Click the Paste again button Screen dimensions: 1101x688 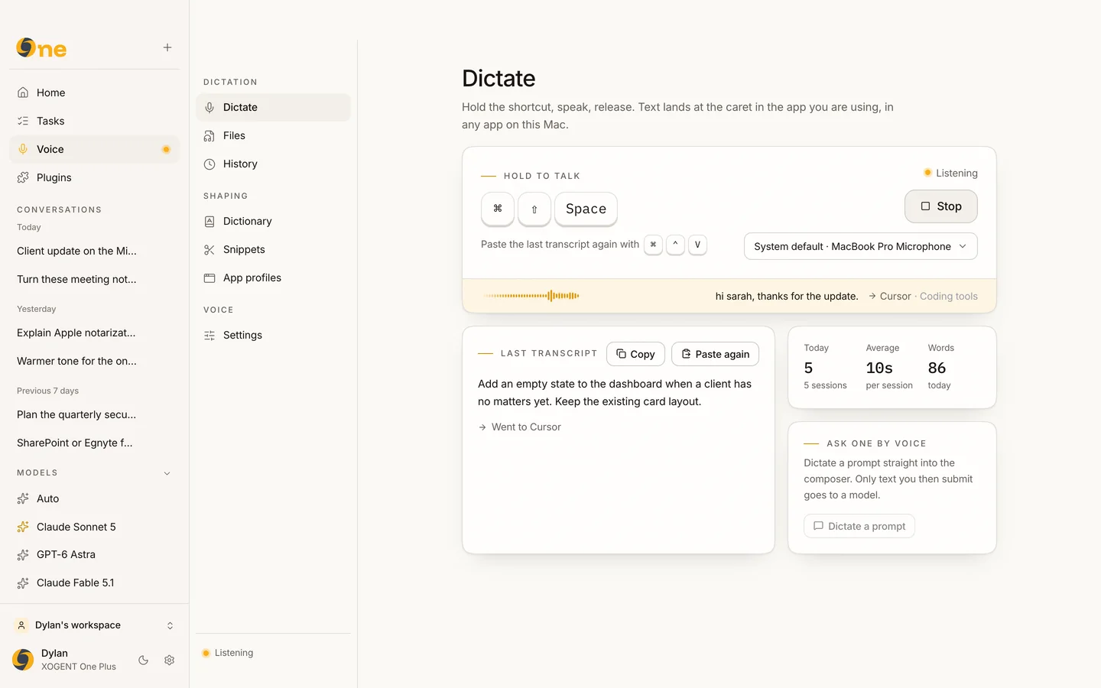[715, 354]
